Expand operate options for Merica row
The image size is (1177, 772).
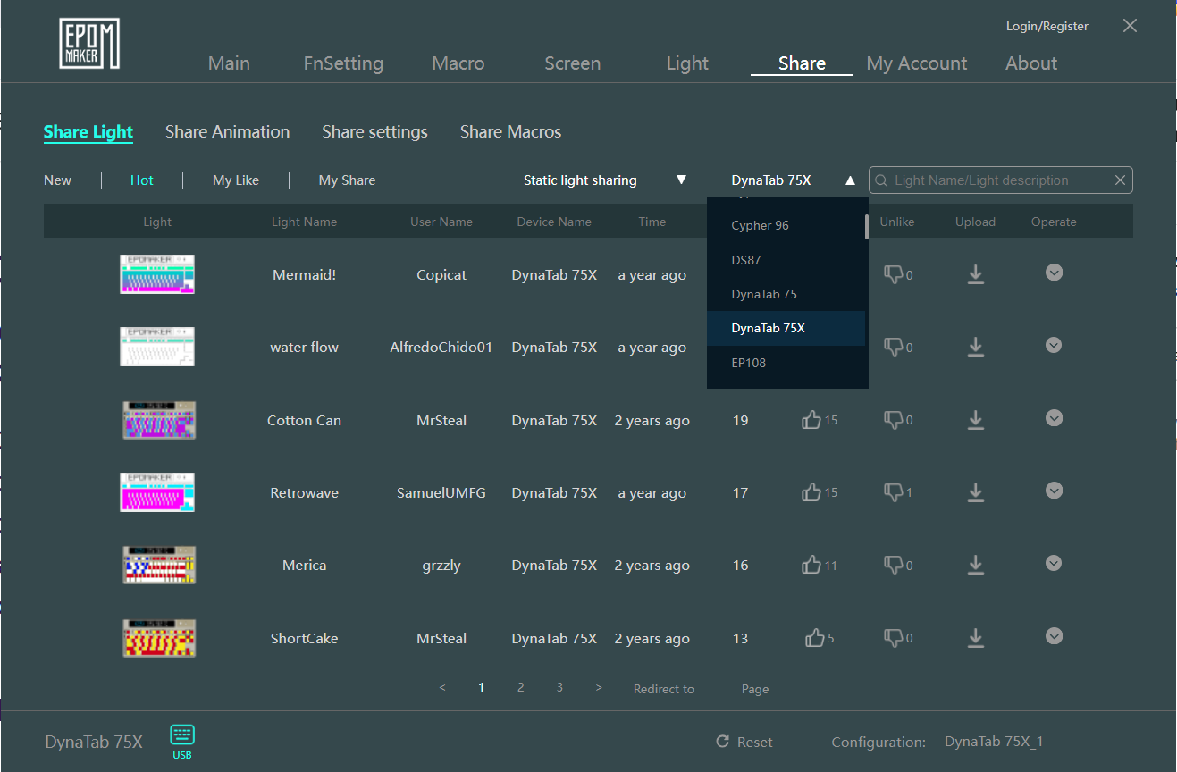1054,563
